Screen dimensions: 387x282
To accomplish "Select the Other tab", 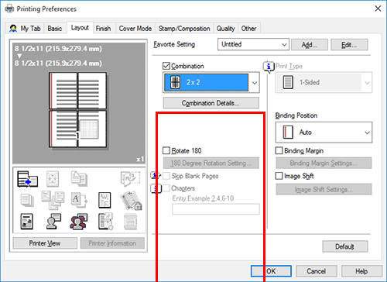I will 248,29.
